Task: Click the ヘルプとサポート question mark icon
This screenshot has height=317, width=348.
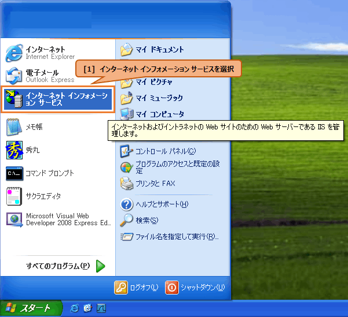Action: [126, 204]
